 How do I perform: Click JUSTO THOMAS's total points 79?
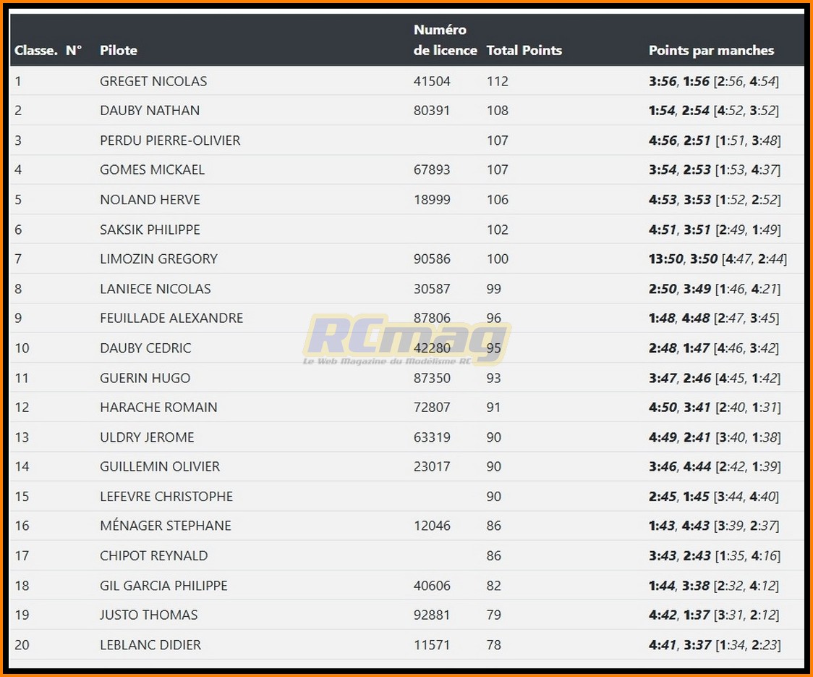494,615
